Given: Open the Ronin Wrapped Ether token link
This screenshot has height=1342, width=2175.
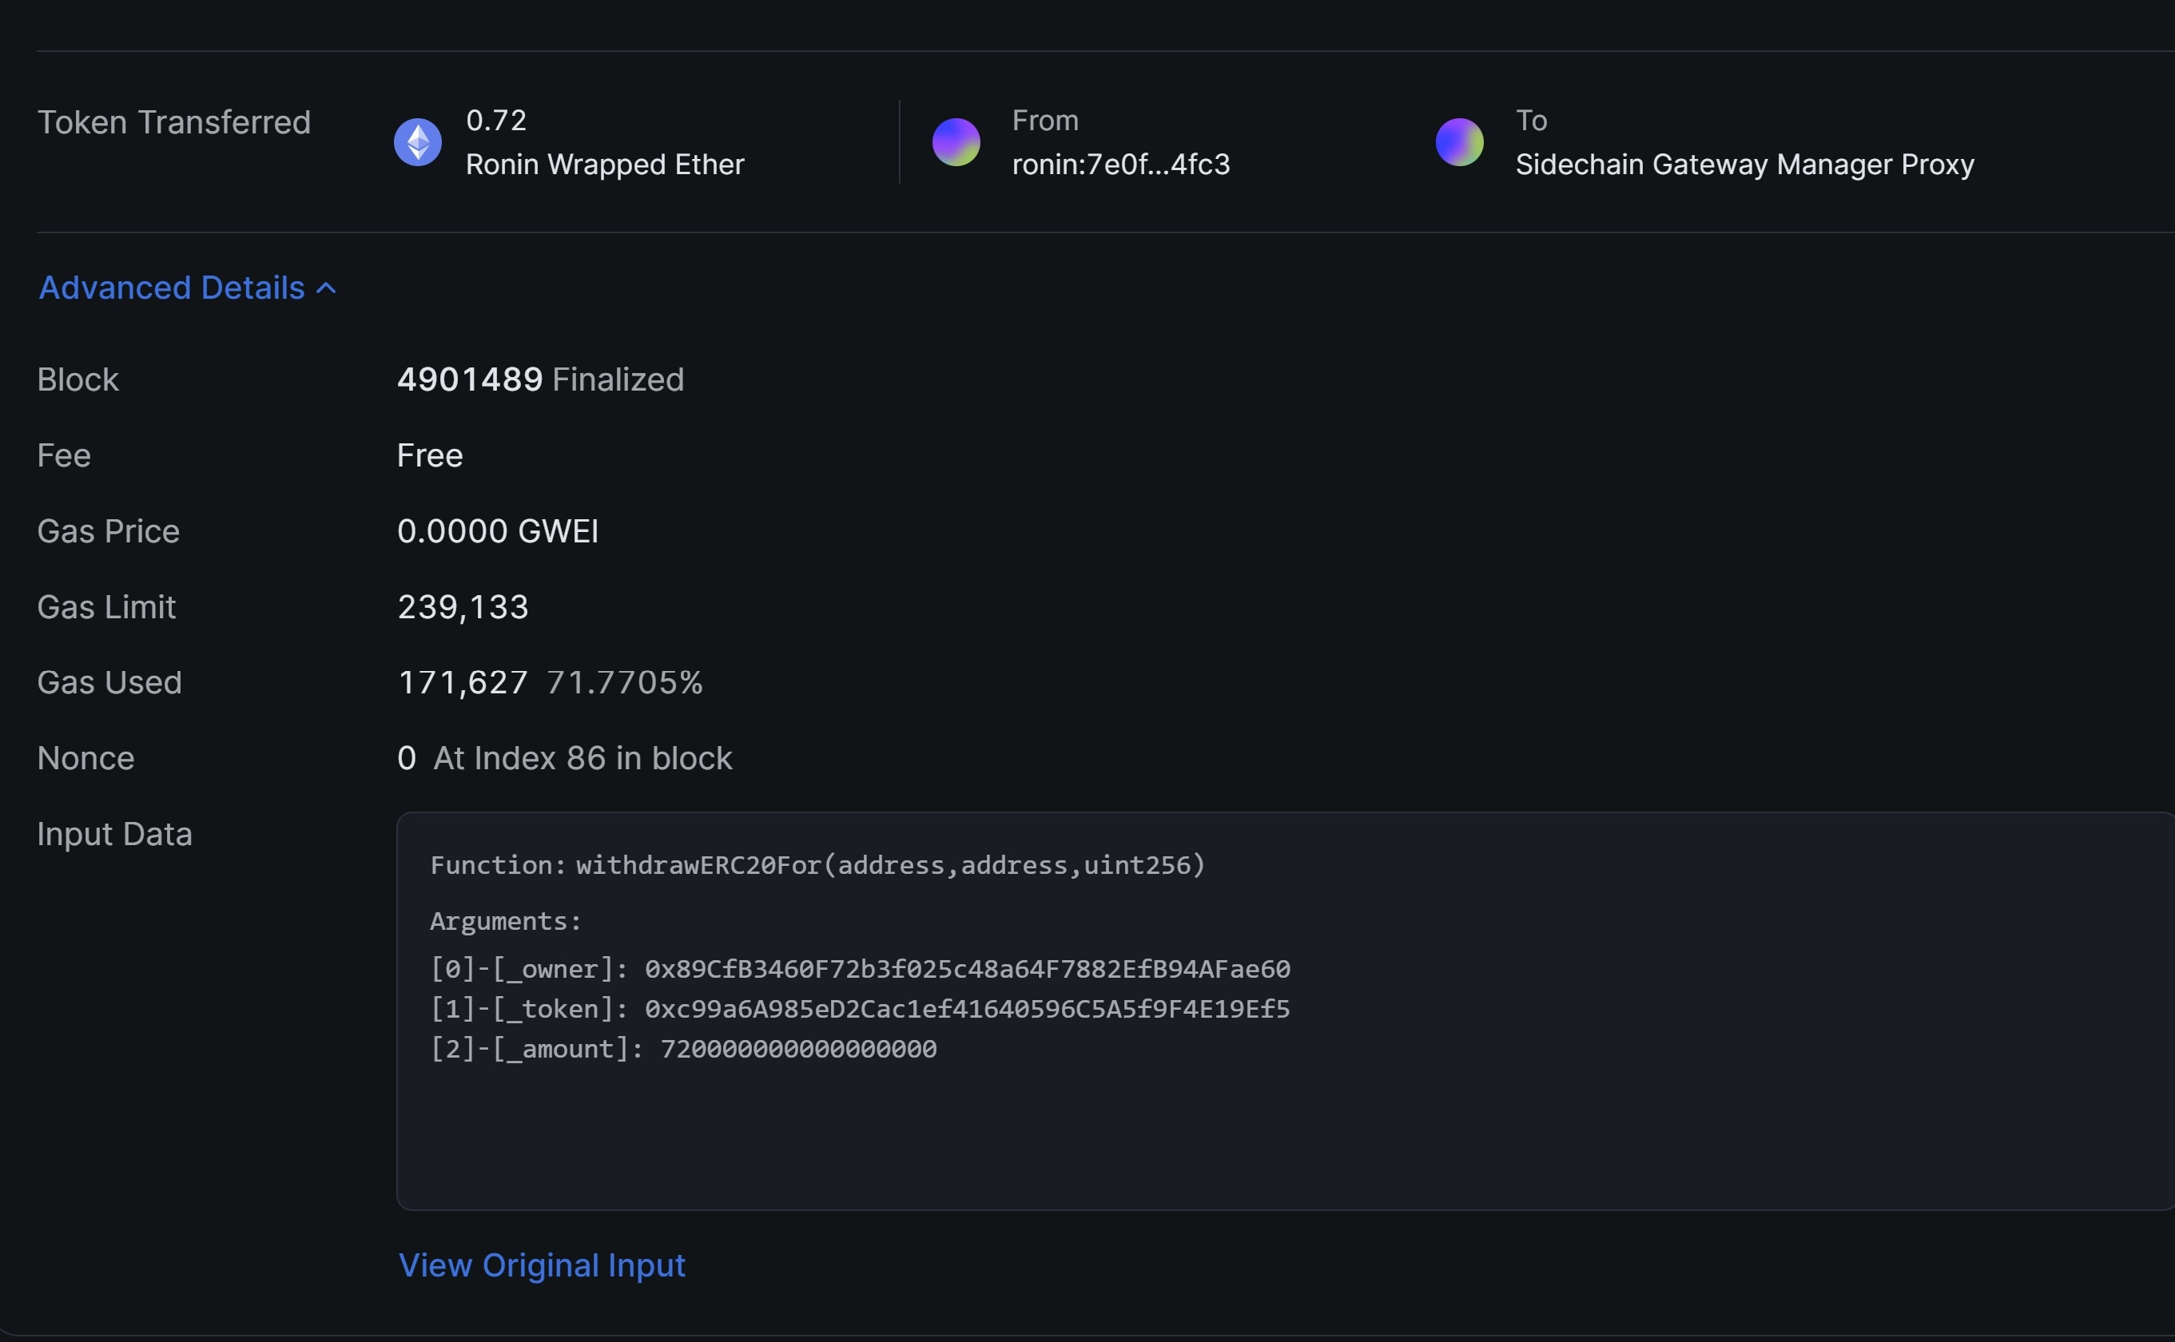Looking at the screenshot, I should [605, 165].
